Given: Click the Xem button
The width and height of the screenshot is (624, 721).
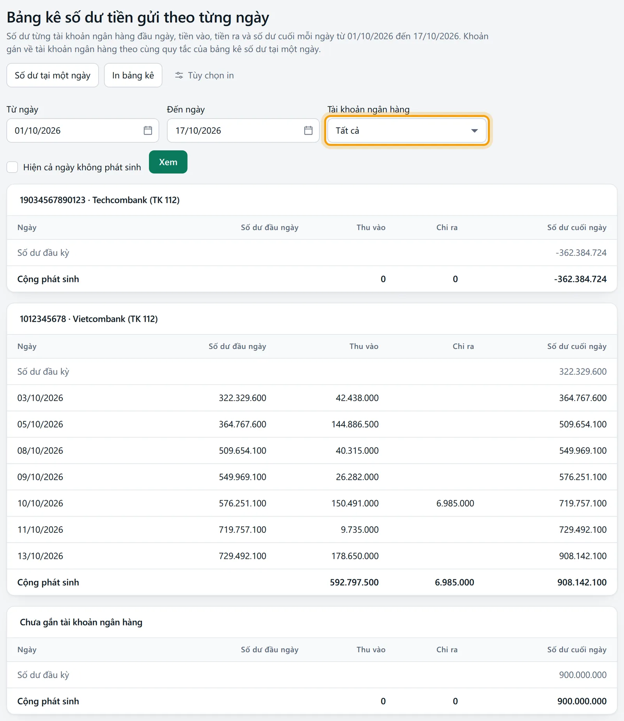Looking at the screenshot, I should [168, 162].
